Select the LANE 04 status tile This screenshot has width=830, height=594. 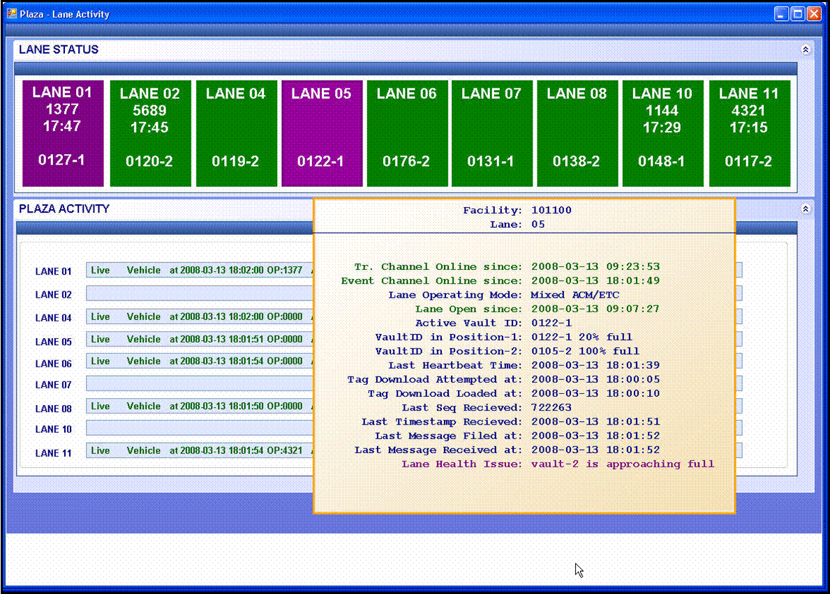[236, 132]
